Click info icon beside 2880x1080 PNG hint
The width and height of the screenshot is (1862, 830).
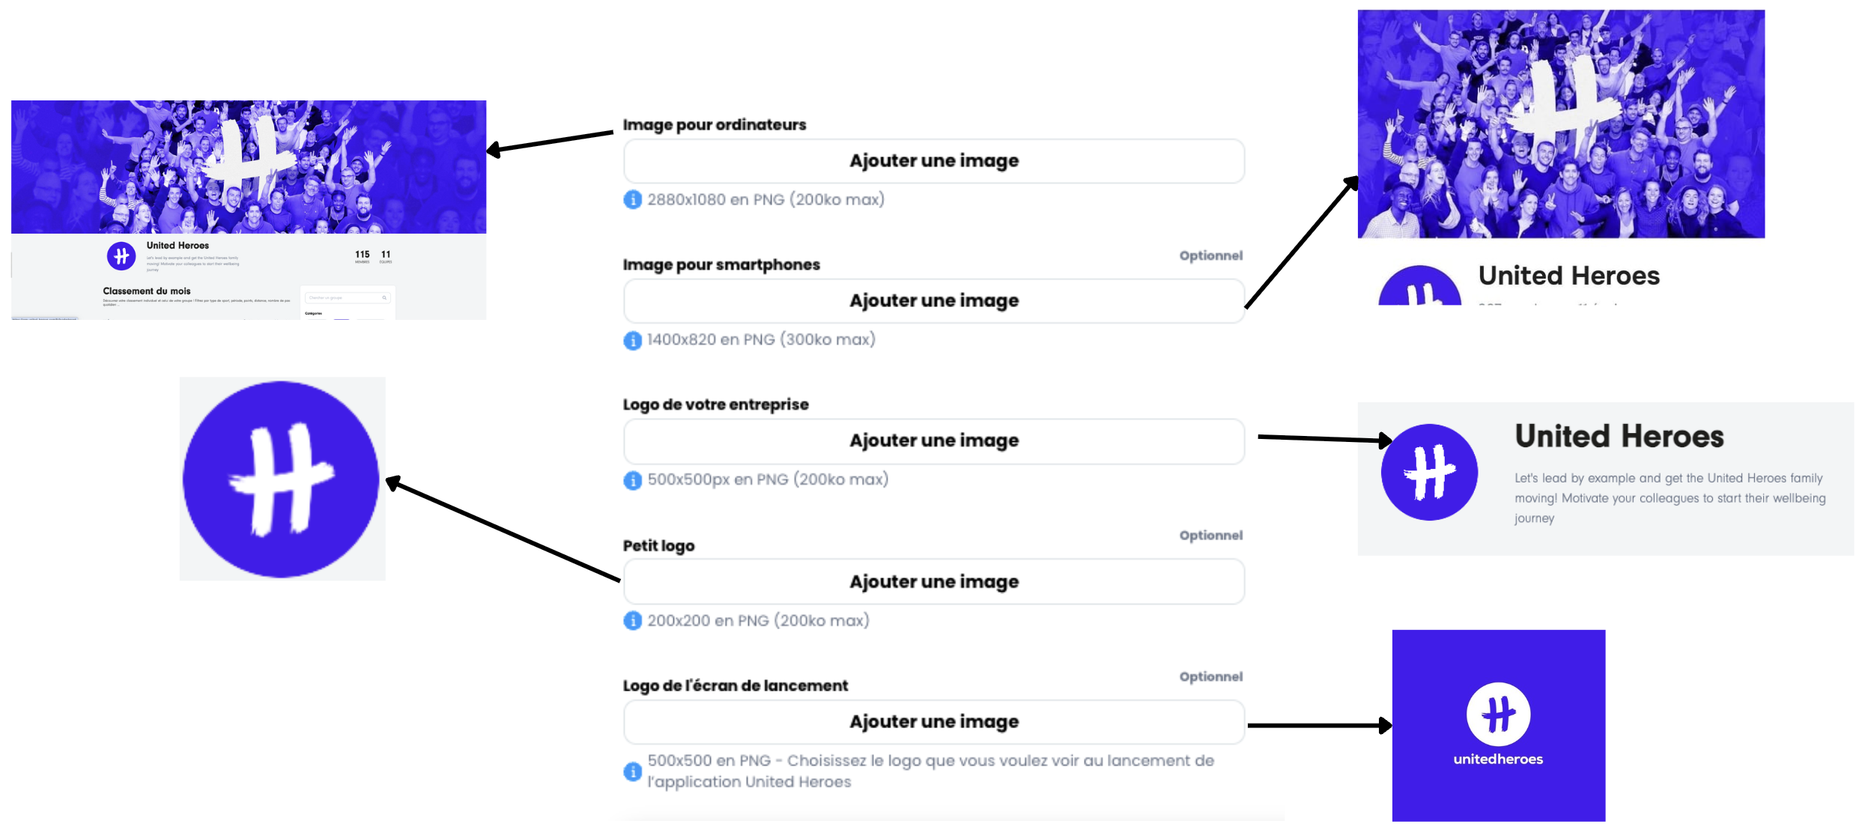coord(632,200)
